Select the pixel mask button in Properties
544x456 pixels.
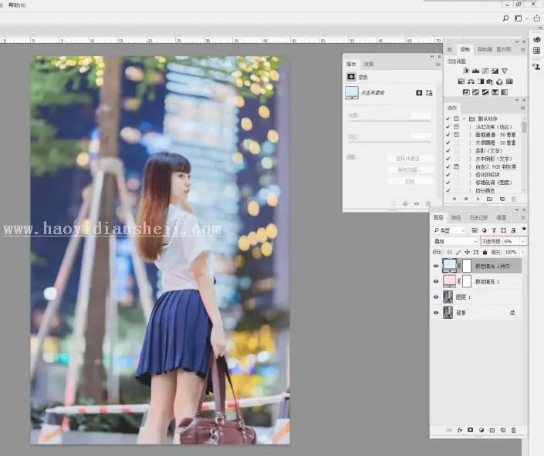pyautogui.click(x=419, y=92)
